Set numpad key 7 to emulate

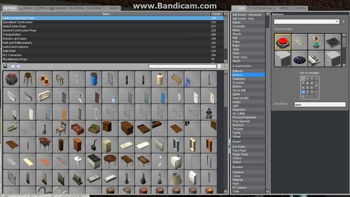tap(303, 83)
